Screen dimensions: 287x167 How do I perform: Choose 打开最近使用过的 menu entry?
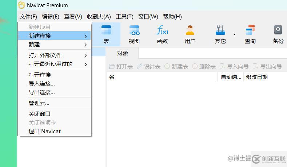point(54,64)
